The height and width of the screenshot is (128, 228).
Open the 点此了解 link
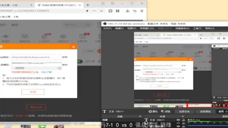(x=46, y=72)
